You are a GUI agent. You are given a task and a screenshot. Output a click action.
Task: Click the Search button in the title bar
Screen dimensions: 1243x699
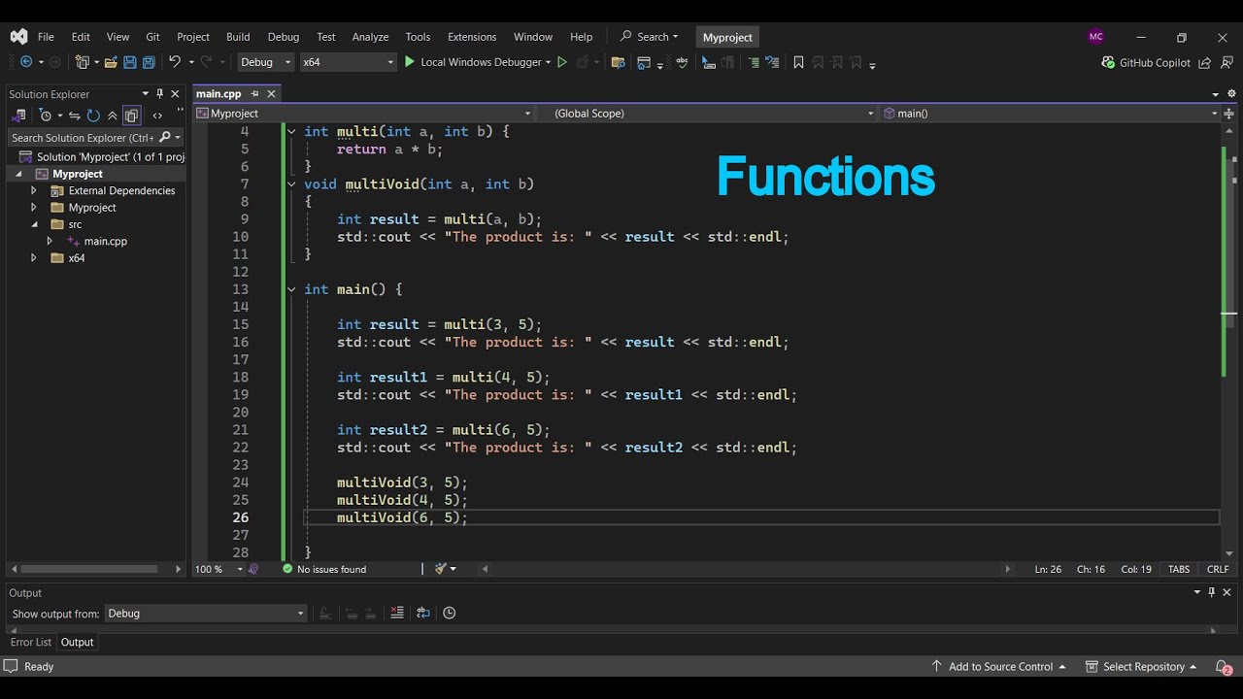coord(649,37)
